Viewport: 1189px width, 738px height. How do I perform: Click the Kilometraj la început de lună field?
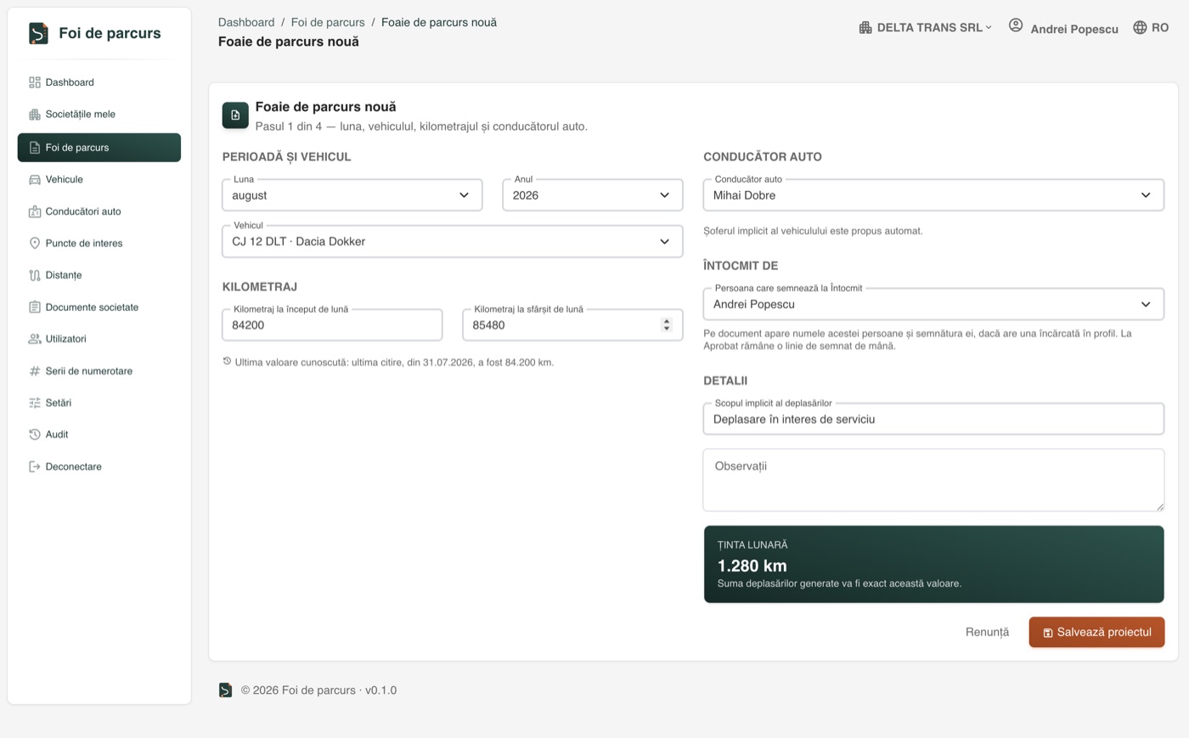click(332, 325)
